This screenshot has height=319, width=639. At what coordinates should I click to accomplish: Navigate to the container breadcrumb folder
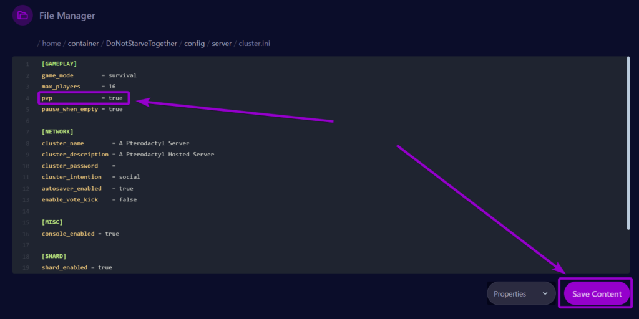point(83,44)
